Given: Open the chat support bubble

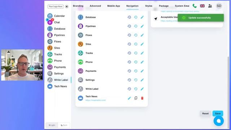Looking at the screenshot, I should [219, 121].
